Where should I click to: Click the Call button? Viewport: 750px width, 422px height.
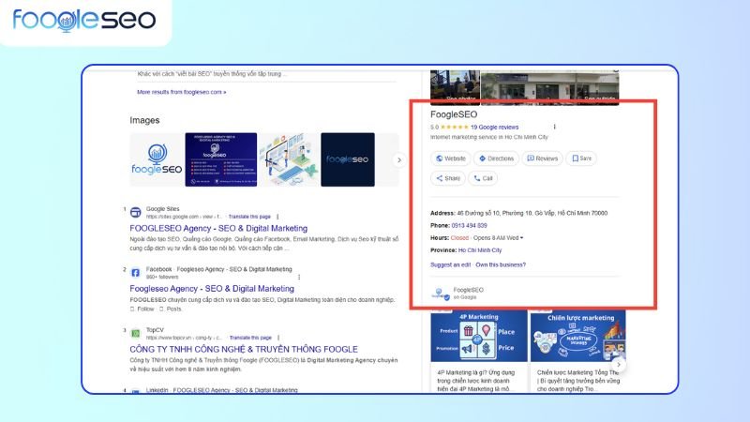point(483,177)
